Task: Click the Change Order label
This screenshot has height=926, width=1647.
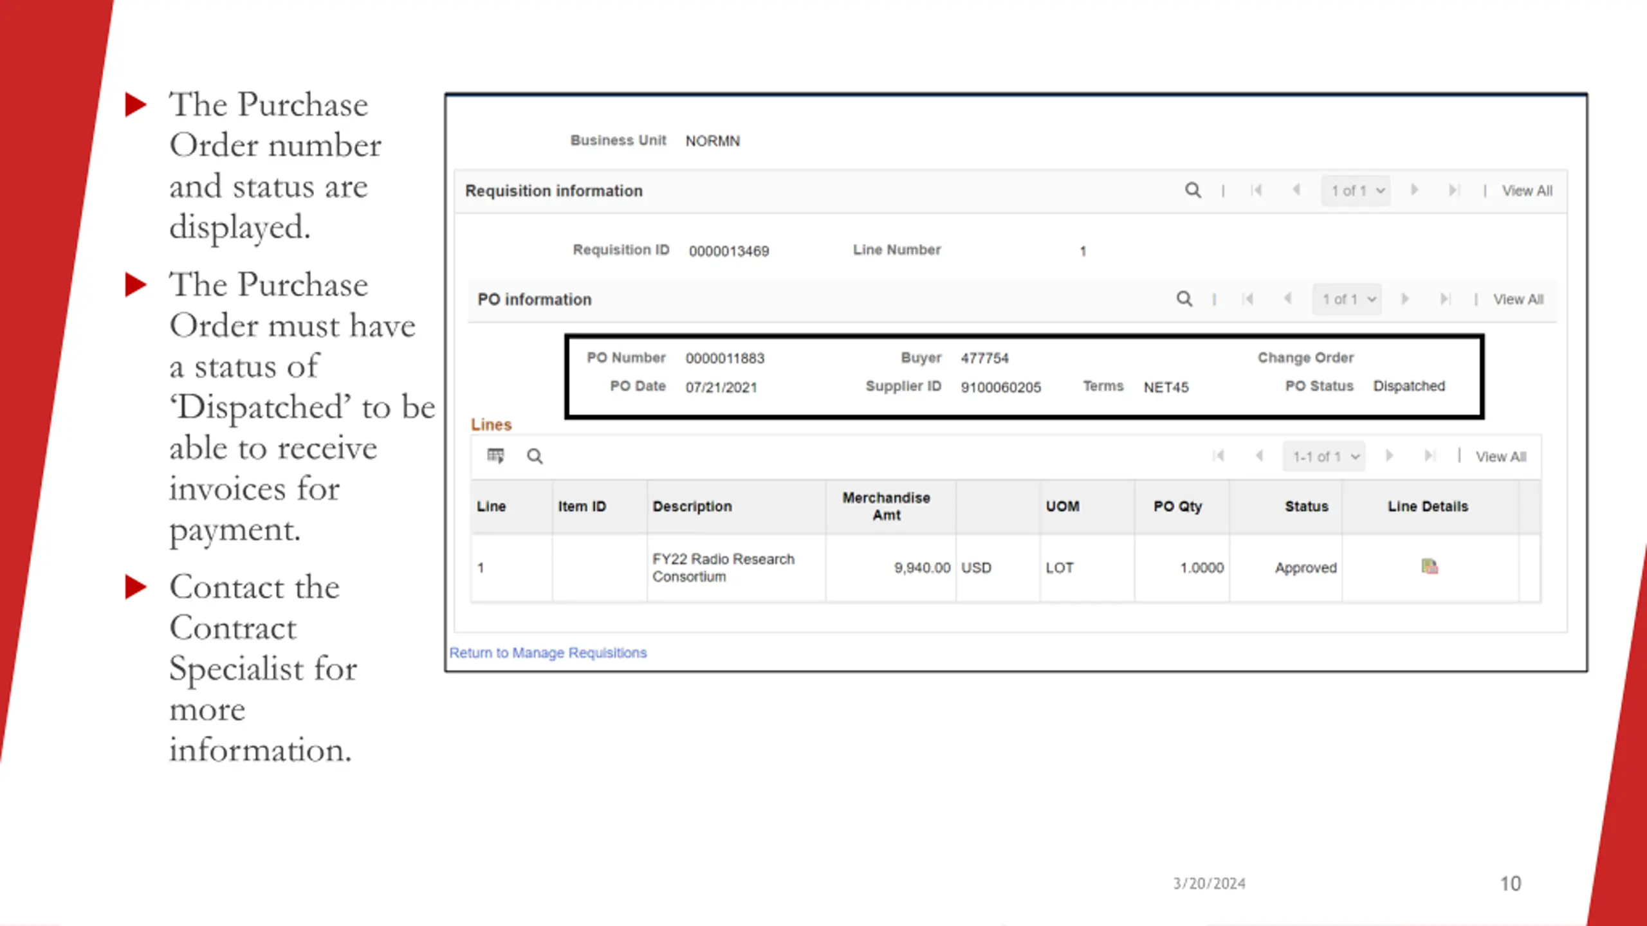Action: (1305, 358)
